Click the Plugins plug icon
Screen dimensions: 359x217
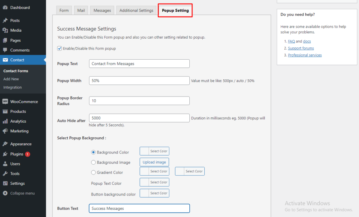pos(5,154)
